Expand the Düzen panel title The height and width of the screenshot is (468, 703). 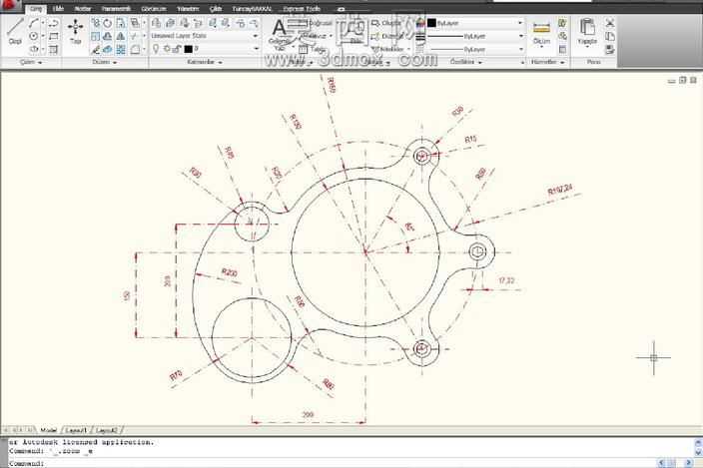point(104,62)
